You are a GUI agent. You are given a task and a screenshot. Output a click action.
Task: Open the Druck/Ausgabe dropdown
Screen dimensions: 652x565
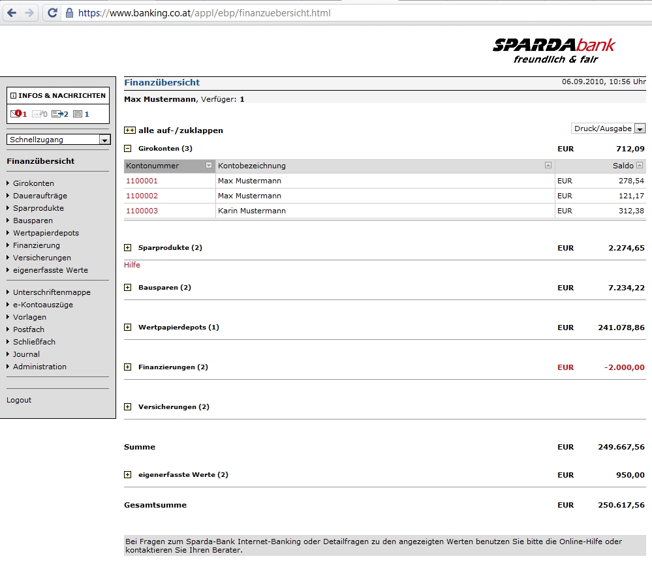click(x=608, y=129)
